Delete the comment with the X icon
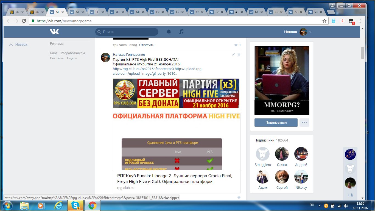Screen dimensions: 375x211 click(239, 54)
